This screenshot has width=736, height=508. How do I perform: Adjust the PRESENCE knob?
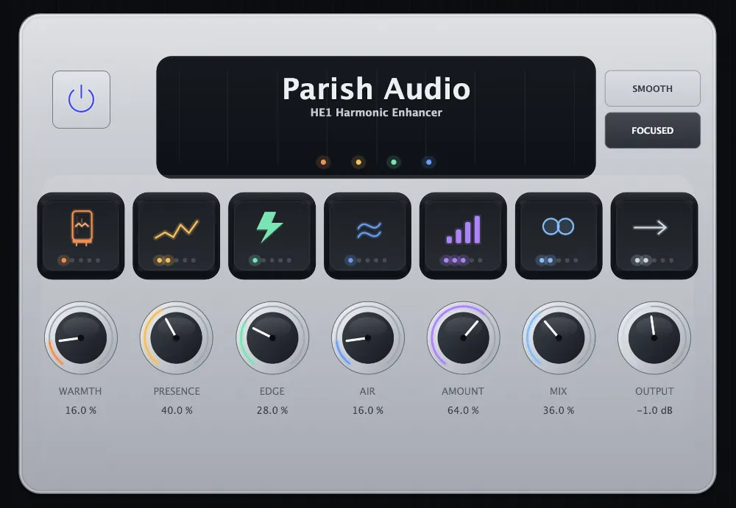pos(177,337)
